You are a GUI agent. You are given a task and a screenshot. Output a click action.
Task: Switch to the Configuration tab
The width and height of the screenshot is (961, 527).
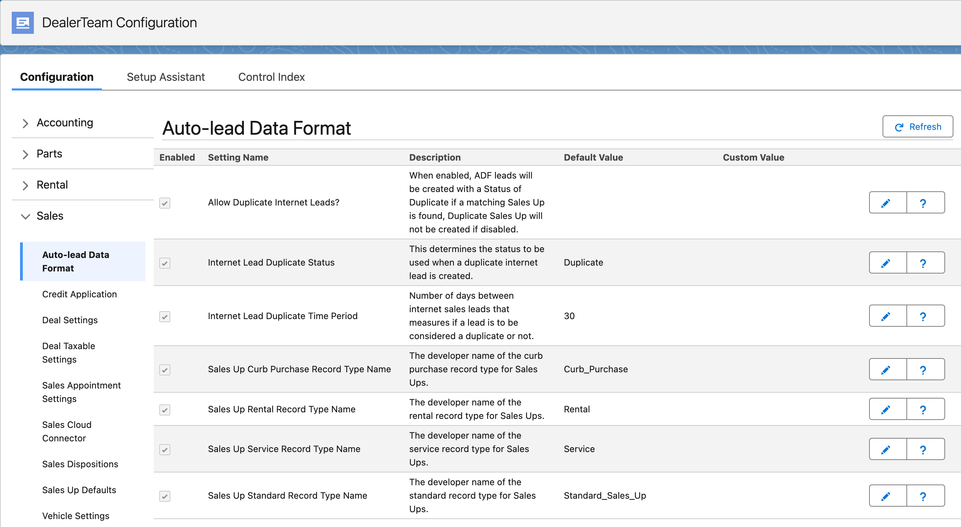57,77
